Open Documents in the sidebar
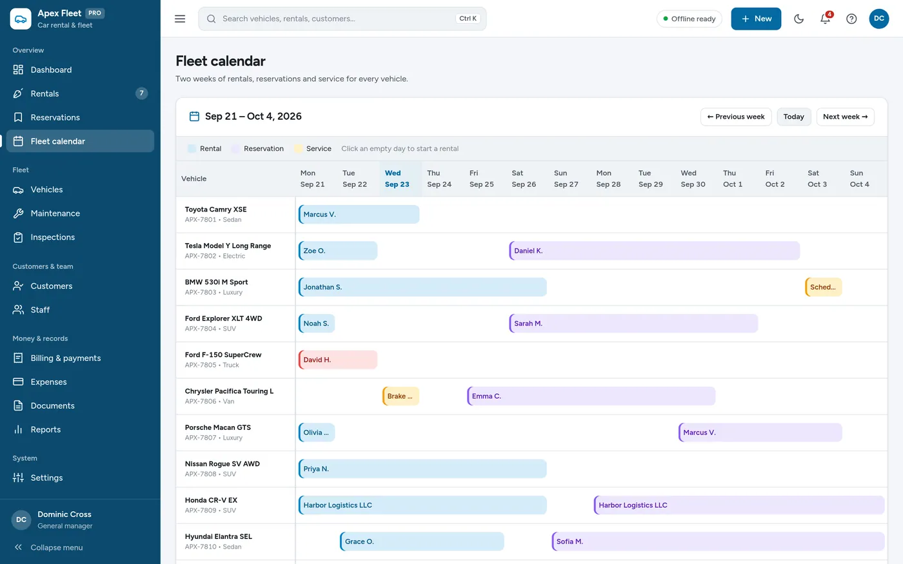Viewport: 903px width, 564px height. click(80, 406)
